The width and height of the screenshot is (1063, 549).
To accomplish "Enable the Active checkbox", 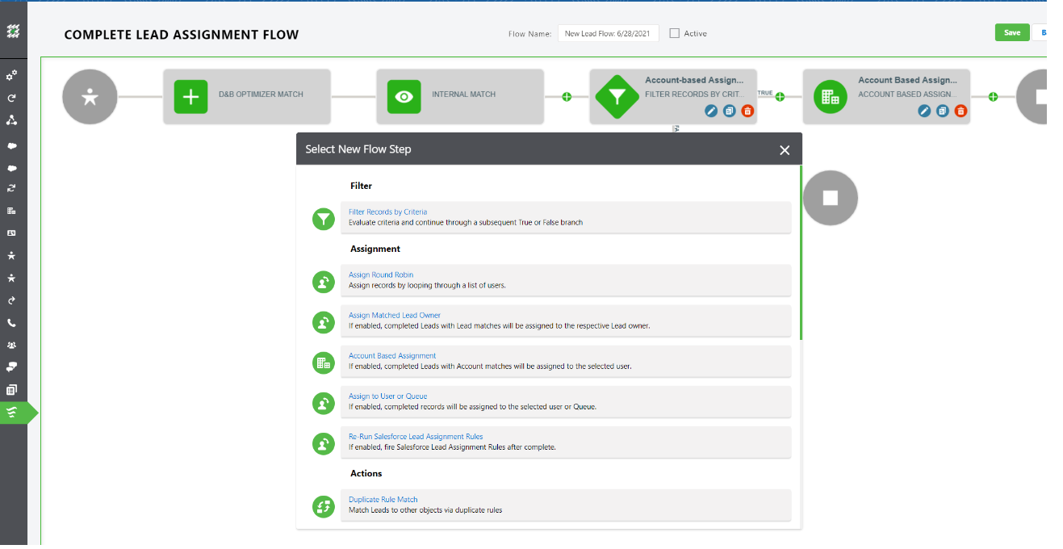I will (674, 33).
